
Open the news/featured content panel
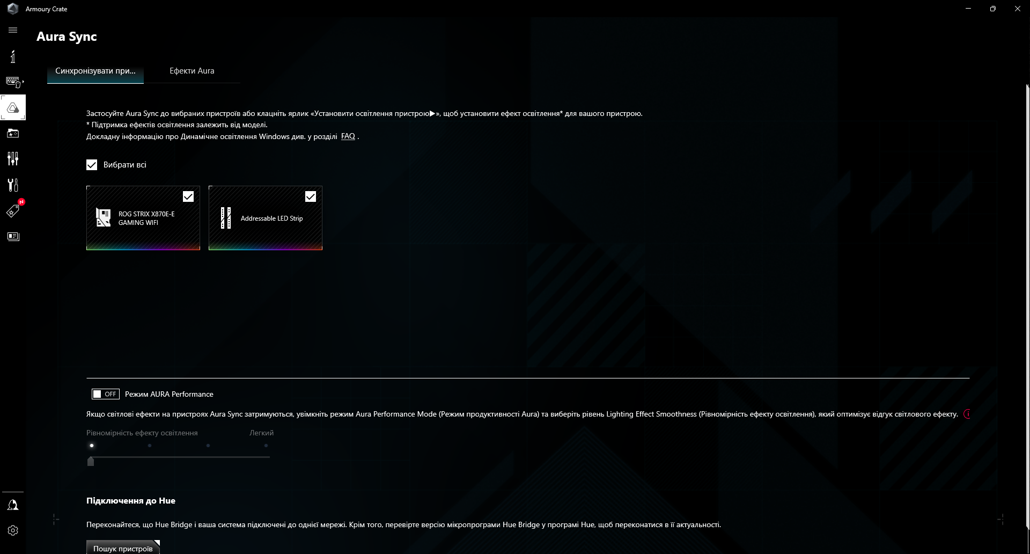(x=13, y=236)
